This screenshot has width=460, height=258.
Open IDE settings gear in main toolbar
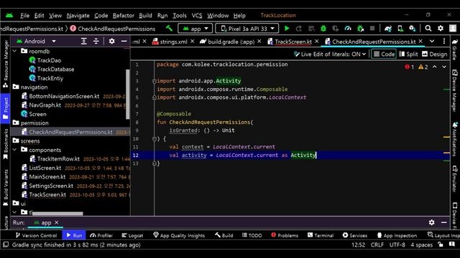pyautogui.click(x=441, y=29)
